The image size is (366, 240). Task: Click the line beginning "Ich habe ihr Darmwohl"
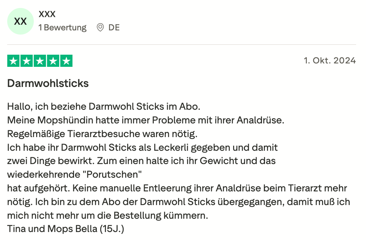(143, 147)
